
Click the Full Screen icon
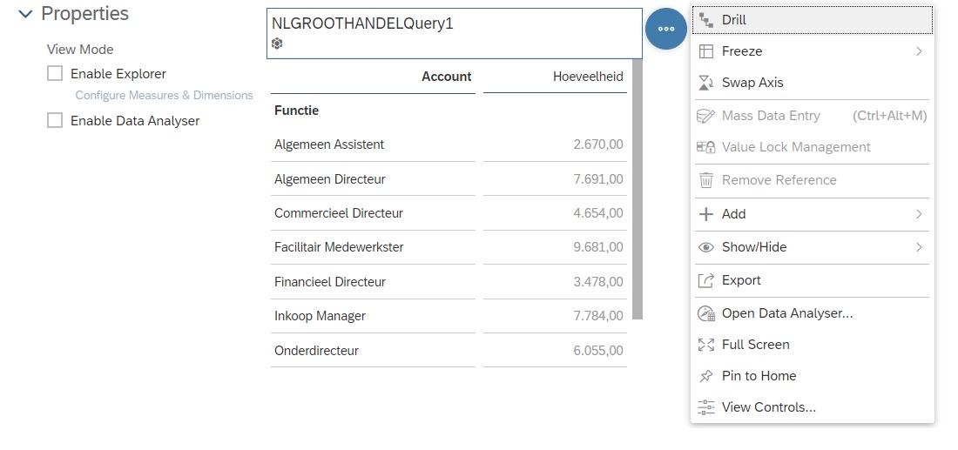tap(706, 345)
